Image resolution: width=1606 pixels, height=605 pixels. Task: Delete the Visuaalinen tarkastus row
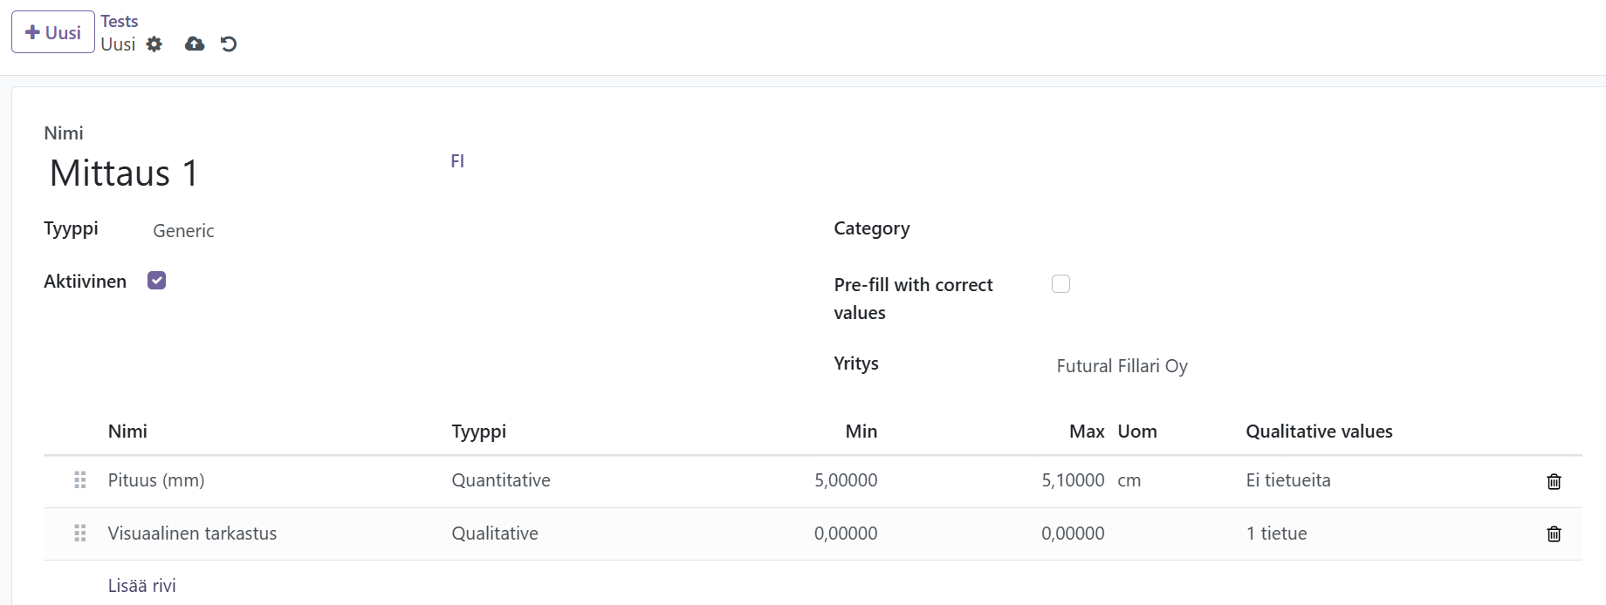1554,534
